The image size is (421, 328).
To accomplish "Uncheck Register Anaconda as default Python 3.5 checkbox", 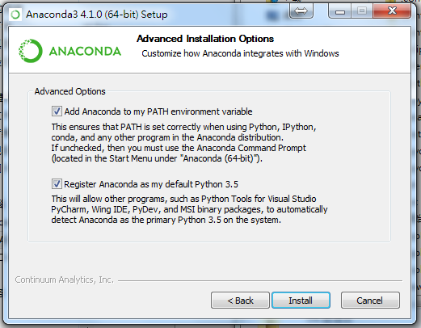I will click(x=57, y=184).
